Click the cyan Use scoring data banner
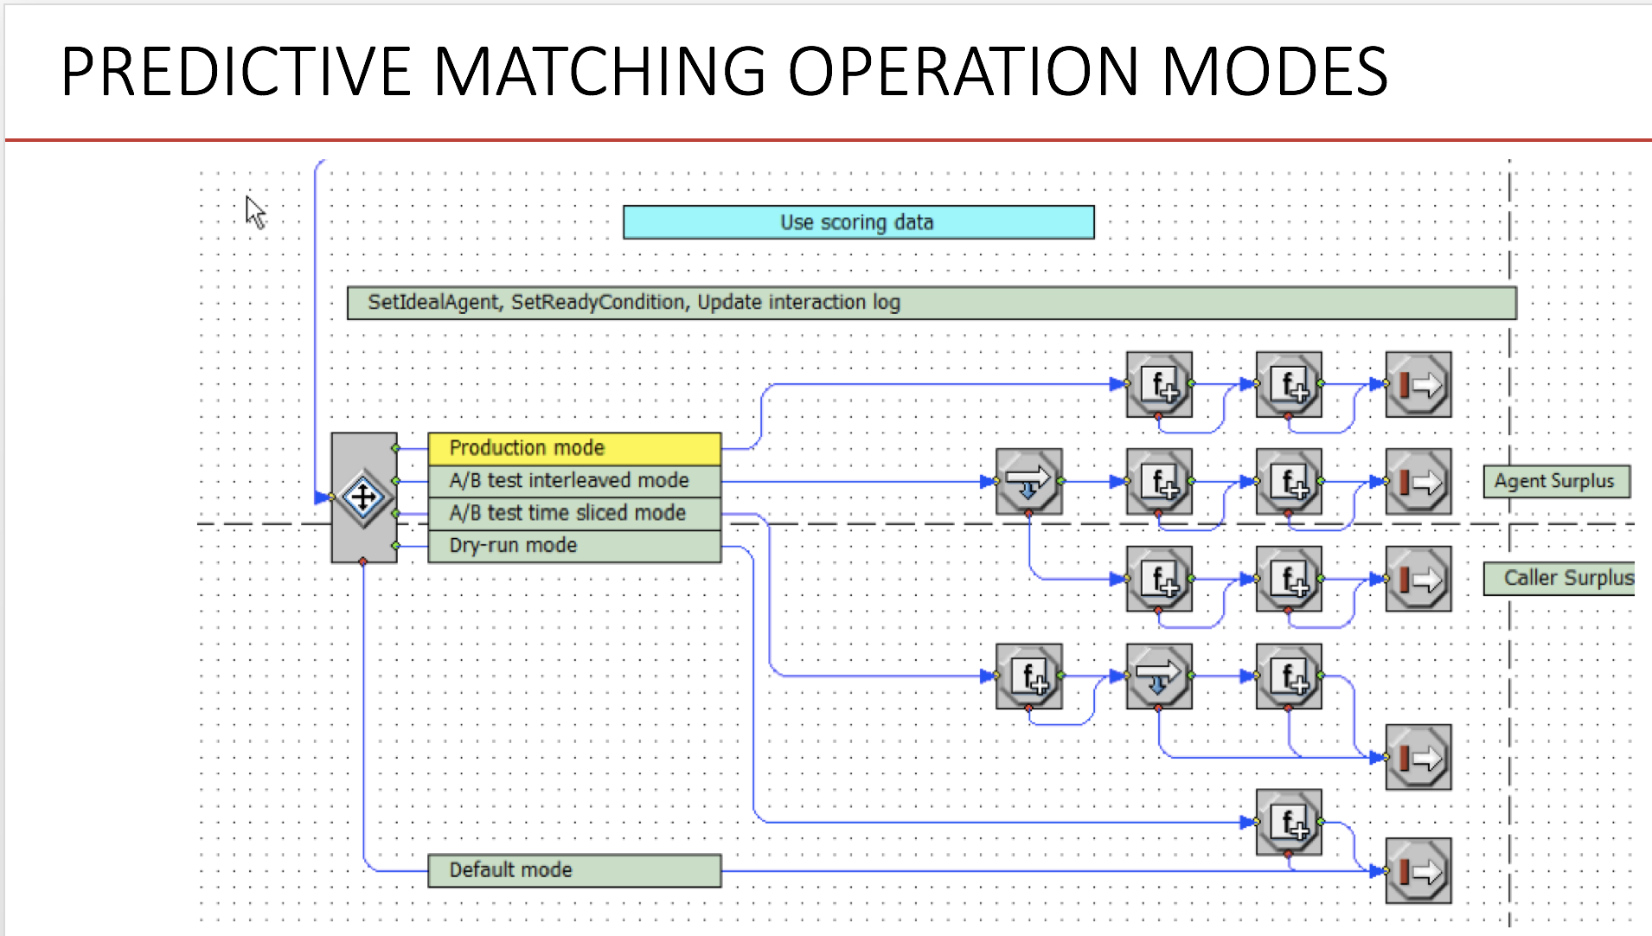Viewport: 1652px width, 936px height. [x=858, y=222]
